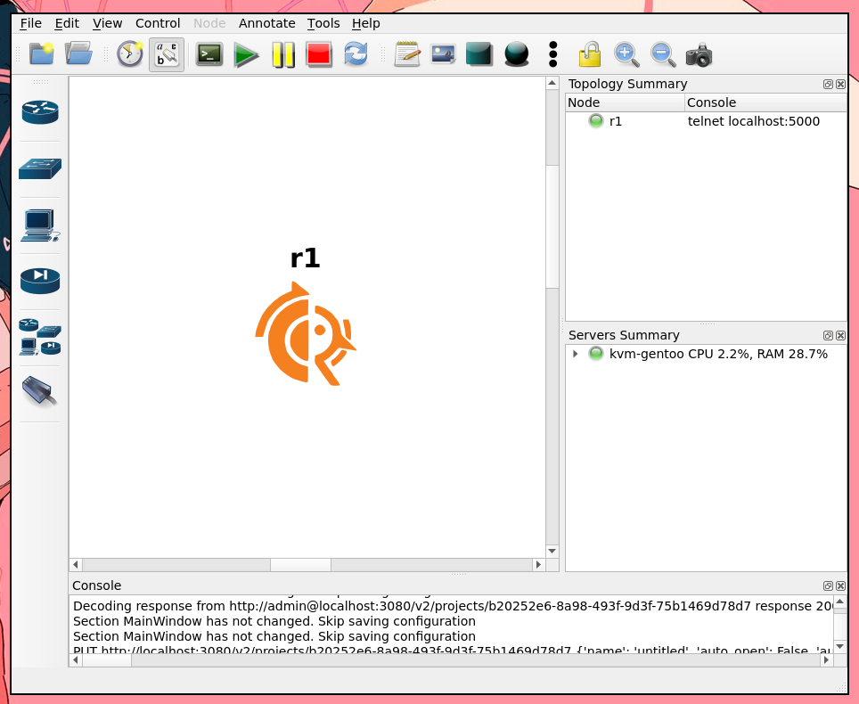Reload all devices
Viewport: 859px width, 704px height.
pos(356,54)
